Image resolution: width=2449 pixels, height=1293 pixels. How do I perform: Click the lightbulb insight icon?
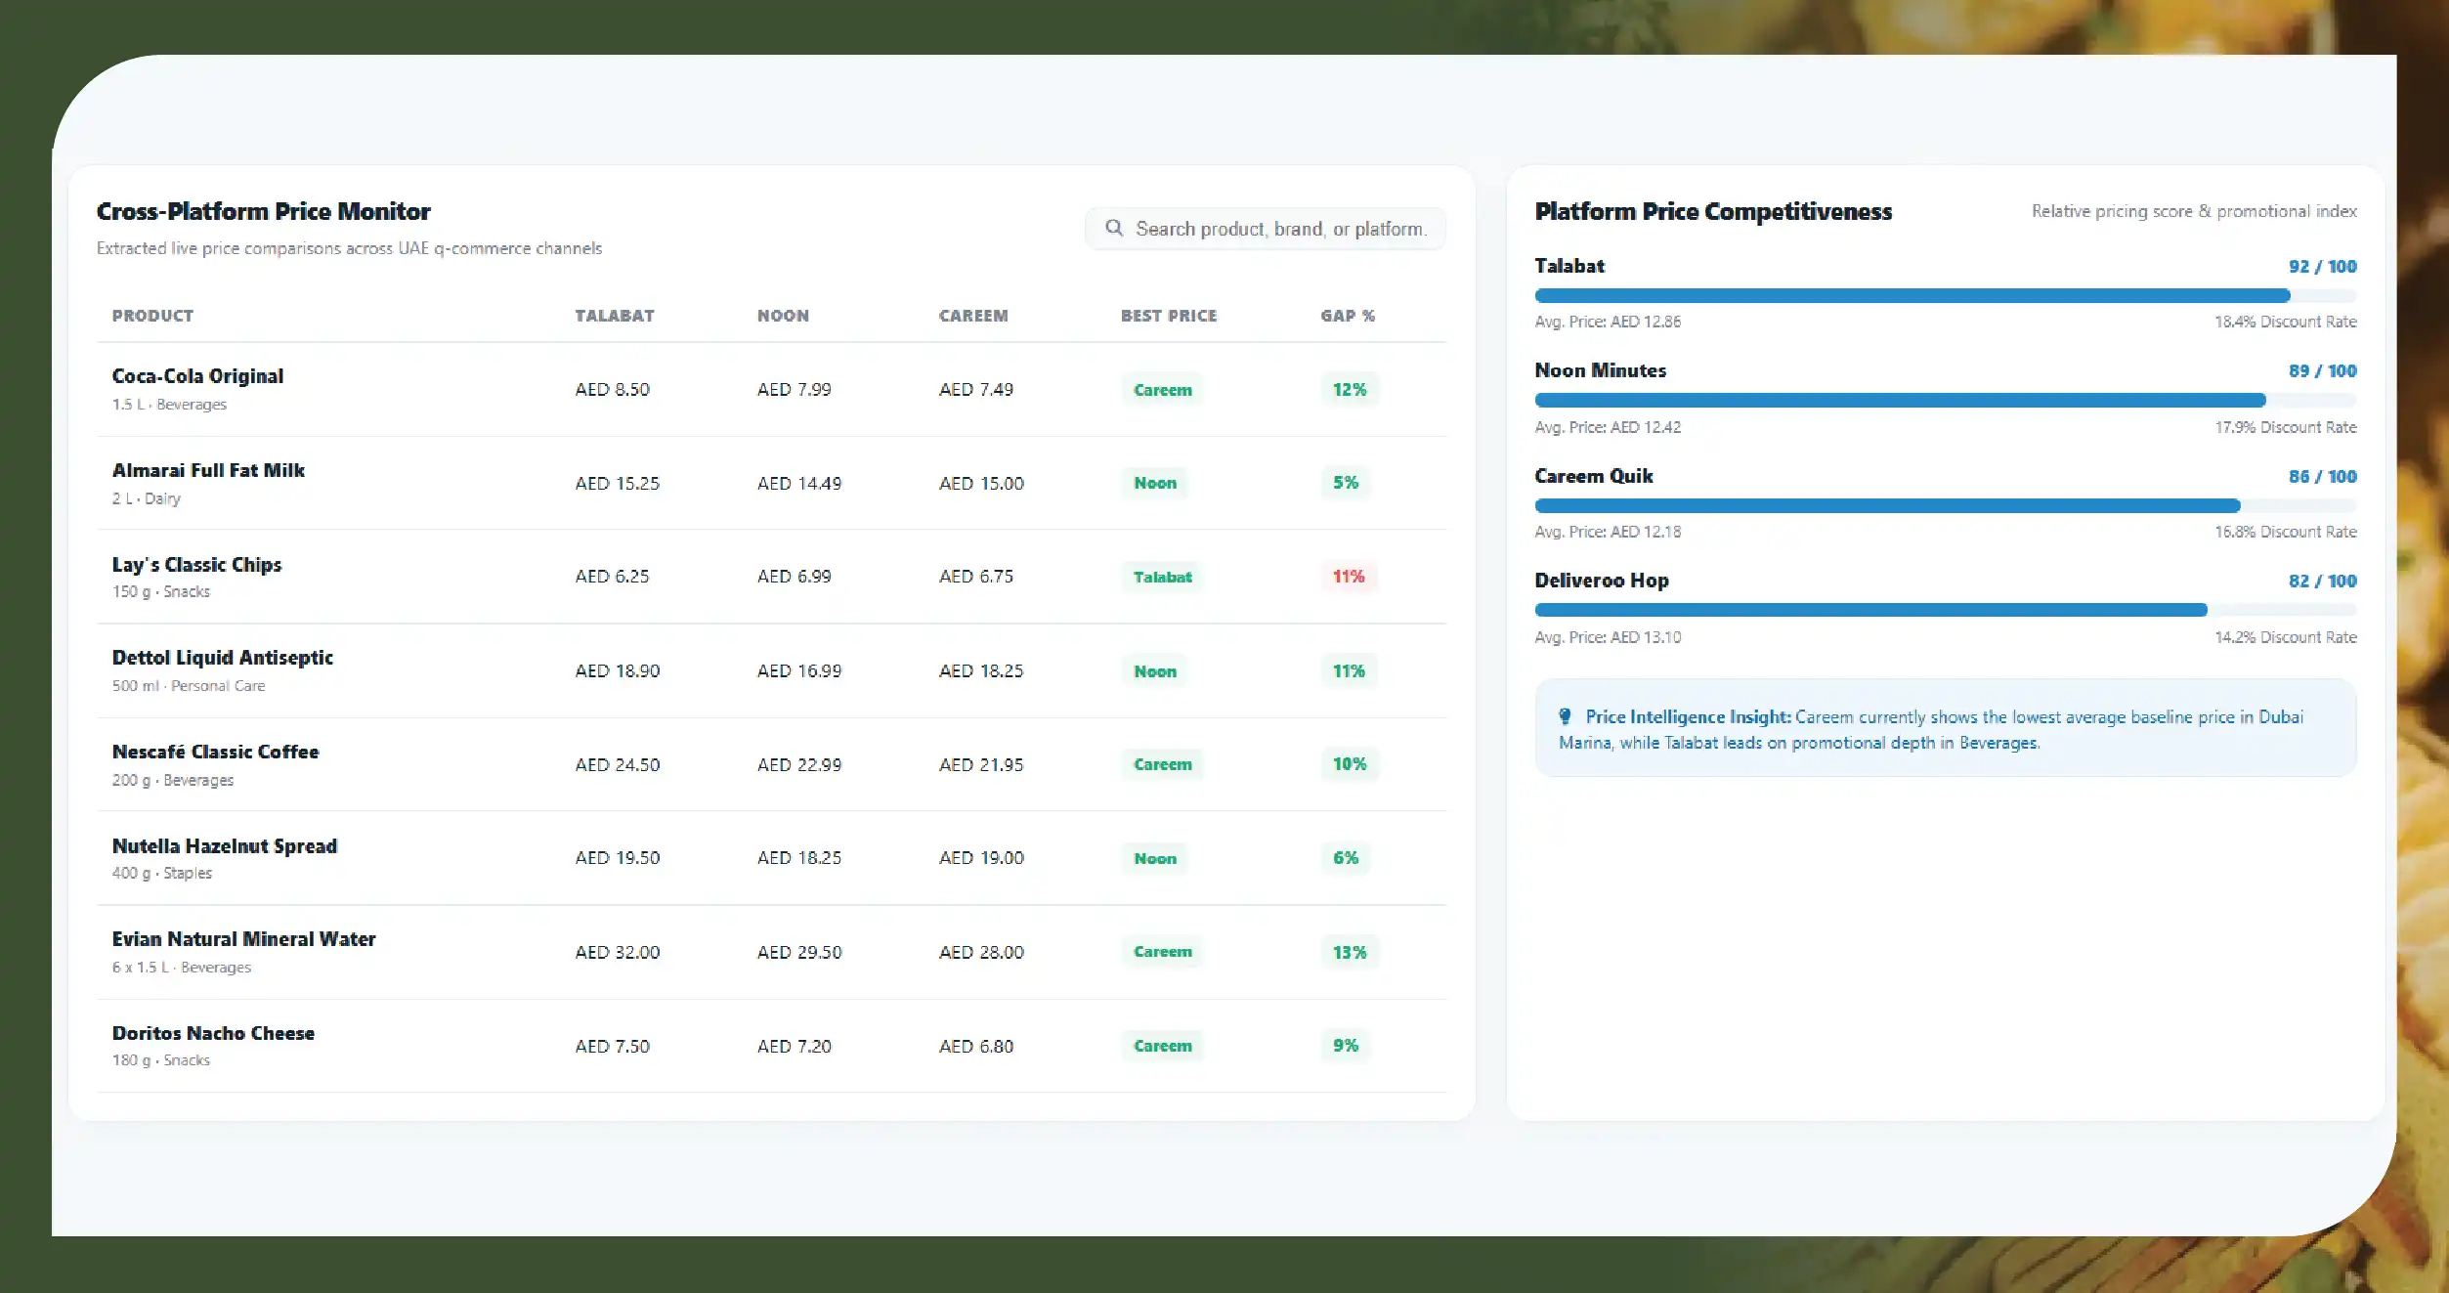[1565, 716]
